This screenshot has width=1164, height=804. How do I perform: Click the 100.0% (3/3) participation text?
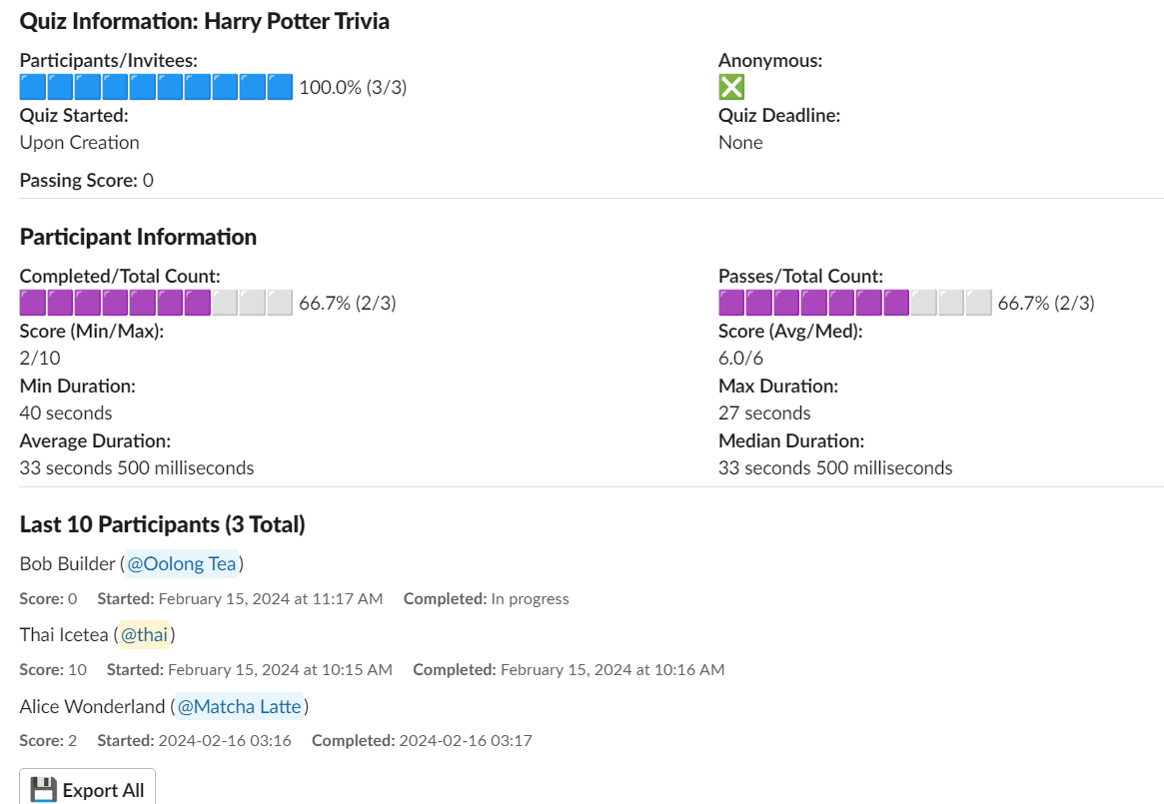(x=353, y=88)
